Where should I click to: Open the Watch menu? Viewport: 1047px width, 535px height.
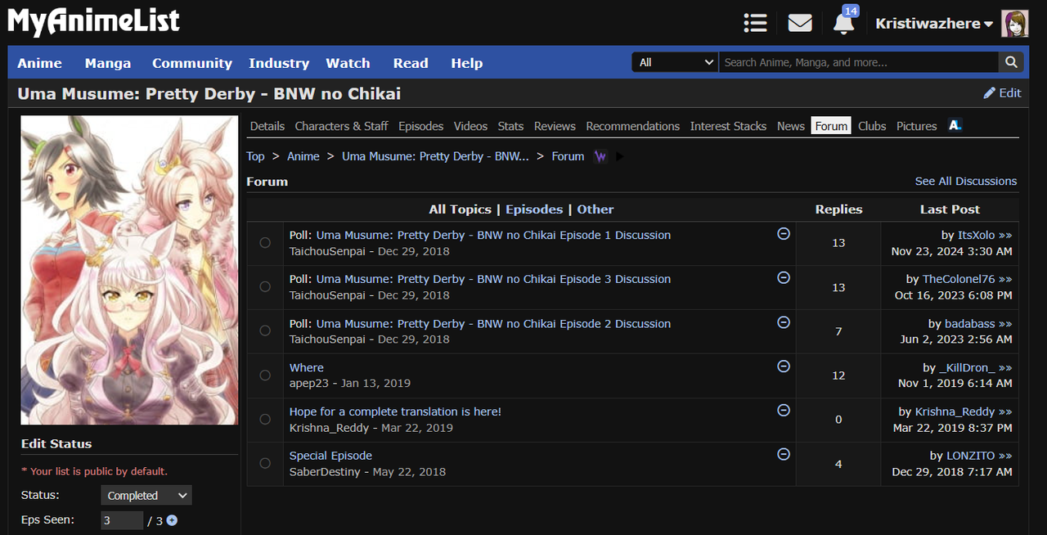pos(348,63)
